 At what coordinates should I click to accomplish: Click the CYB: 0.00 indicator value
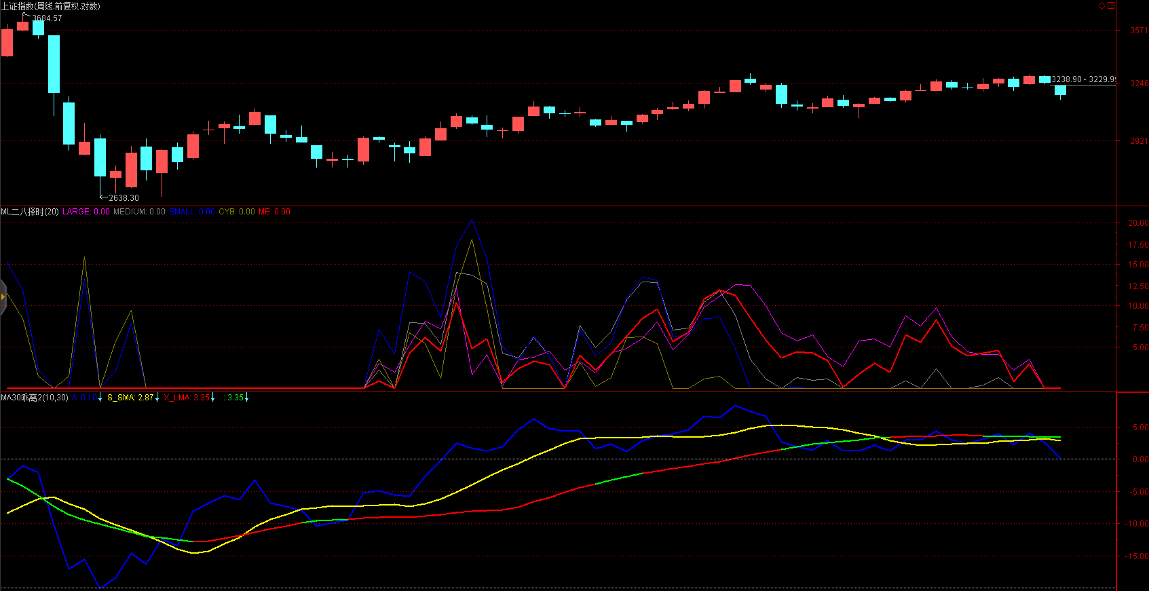pos(237,212)
